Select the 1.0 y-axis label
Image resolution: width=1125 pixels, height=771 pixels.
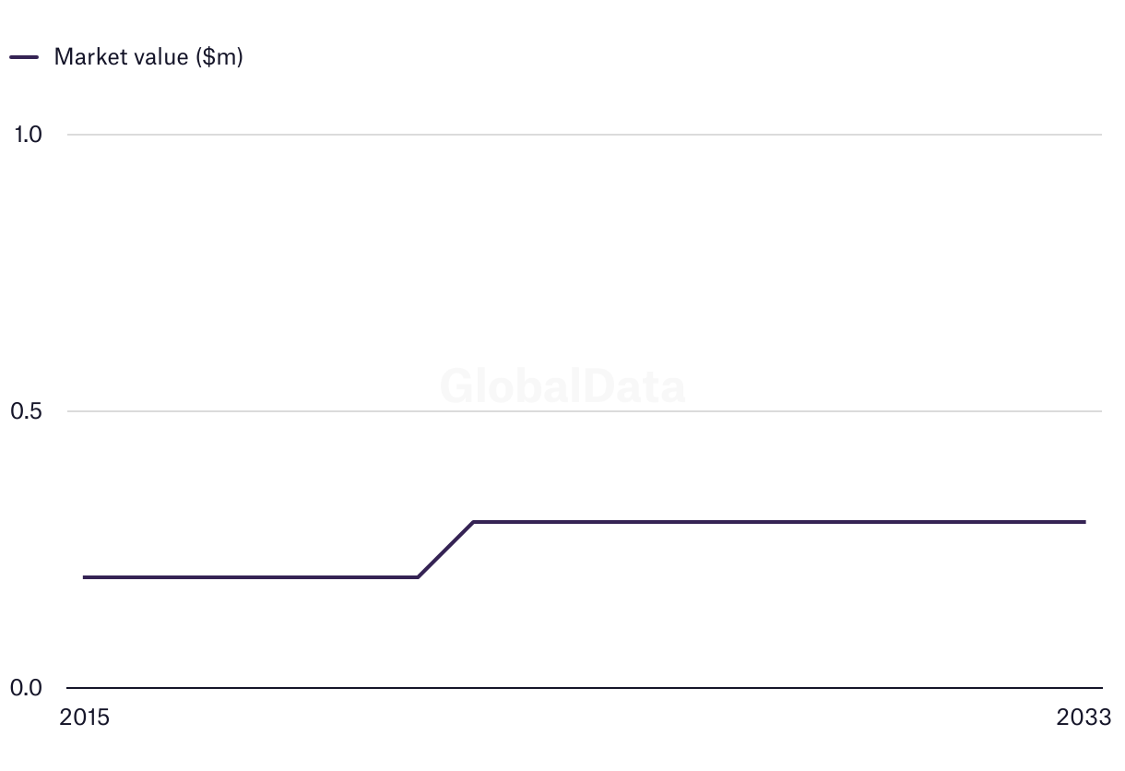click(x=29, y=135)
